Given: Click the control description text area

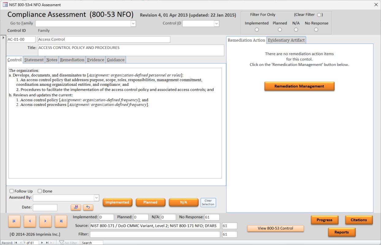Looking at the screenshot, I should tap(115, 123).
